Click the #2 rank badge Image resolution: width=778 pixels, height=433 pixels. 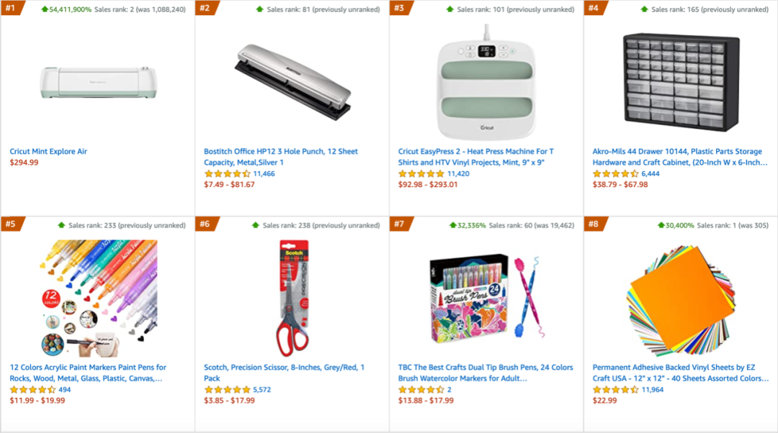tap(205, 9)
